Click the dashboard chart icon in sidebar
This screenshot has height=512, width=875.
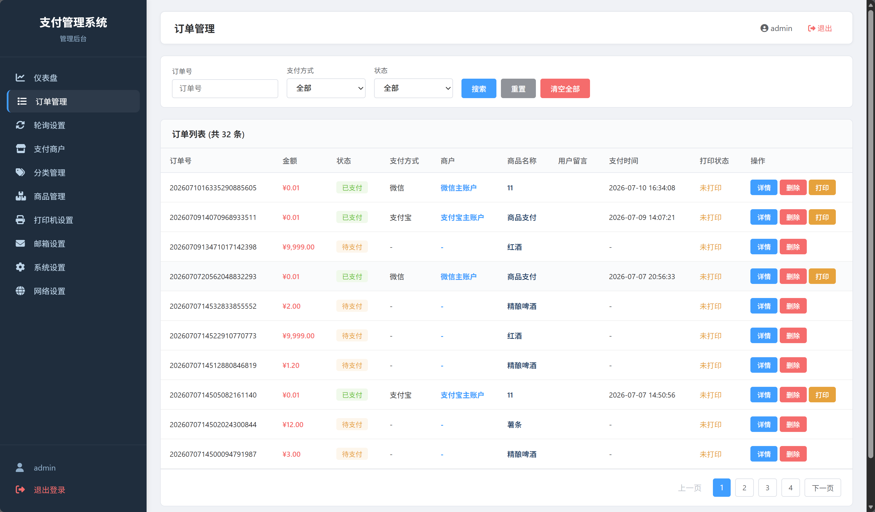click(x=20, y=78)
